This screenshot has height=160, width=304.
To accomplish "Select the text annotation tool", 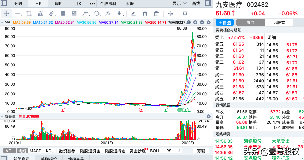I will tap(74, 13).
